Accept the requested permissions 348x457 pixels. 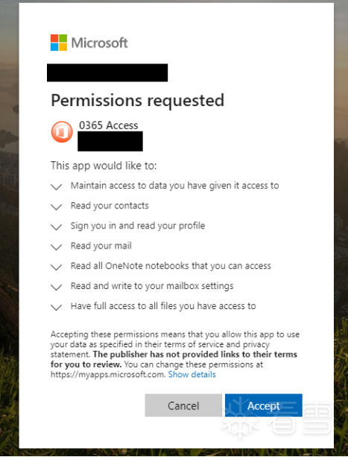tap(264, 405)
